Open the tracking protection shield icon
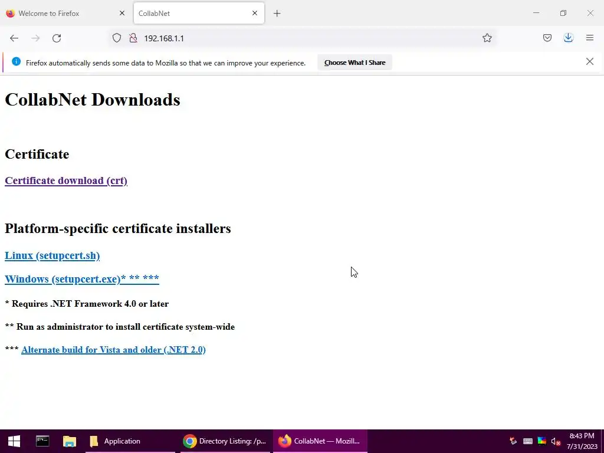The image size is (604, 453). [117, 38]
